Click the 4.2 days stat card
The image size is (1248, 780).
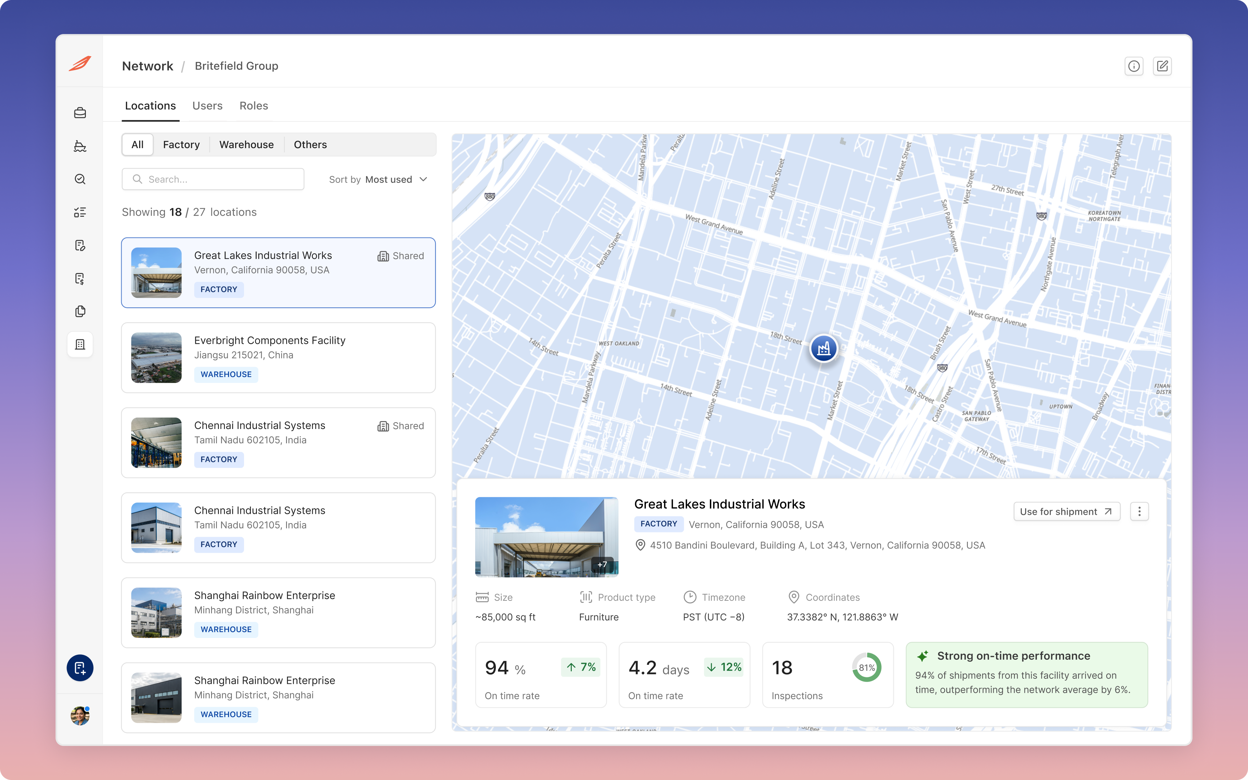(684, 675)
